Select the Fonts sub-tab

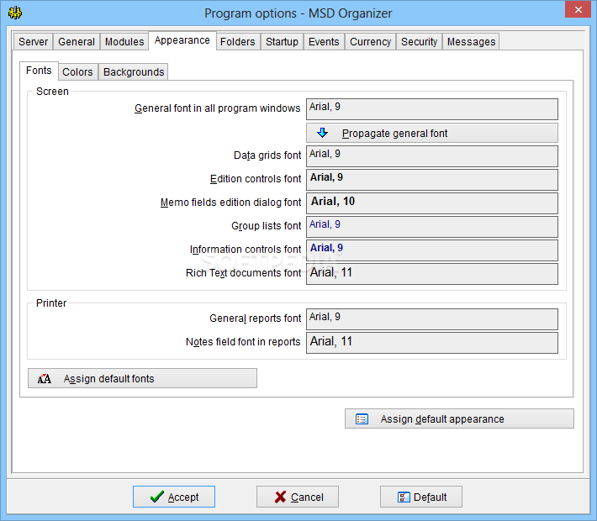pyautogui.click(x=39, y=71)
